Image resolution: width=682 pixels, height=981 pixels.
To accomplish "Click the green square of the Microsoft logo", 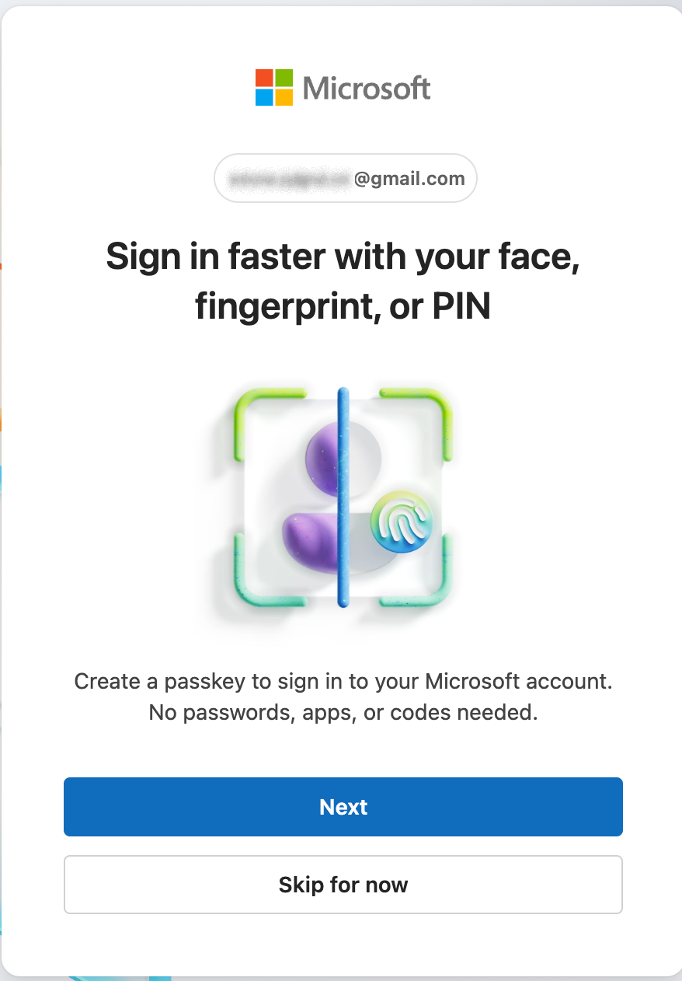I will tap(284, 78).
